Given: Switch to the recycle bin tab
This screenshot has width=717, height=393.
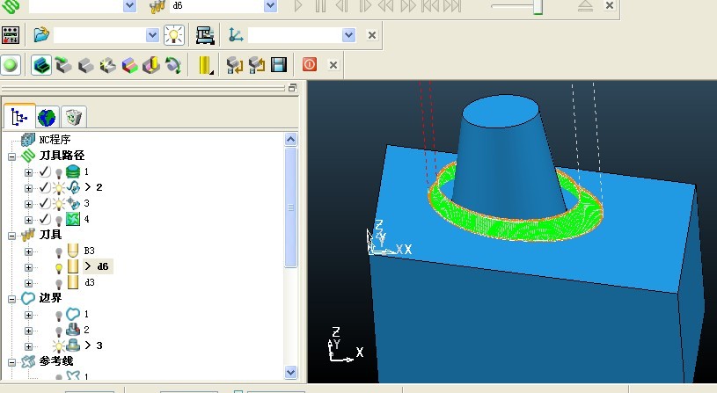Looking at the screenshot, I should tap(73, 118).
